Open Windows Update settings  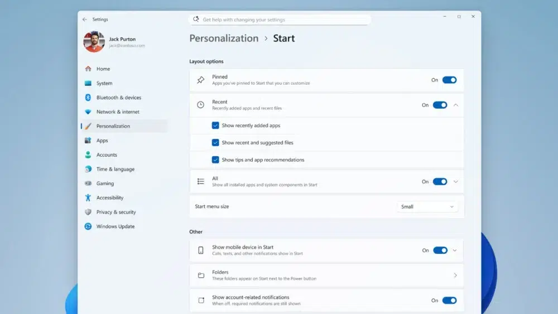pyautogui.click(x=124, y=226)
